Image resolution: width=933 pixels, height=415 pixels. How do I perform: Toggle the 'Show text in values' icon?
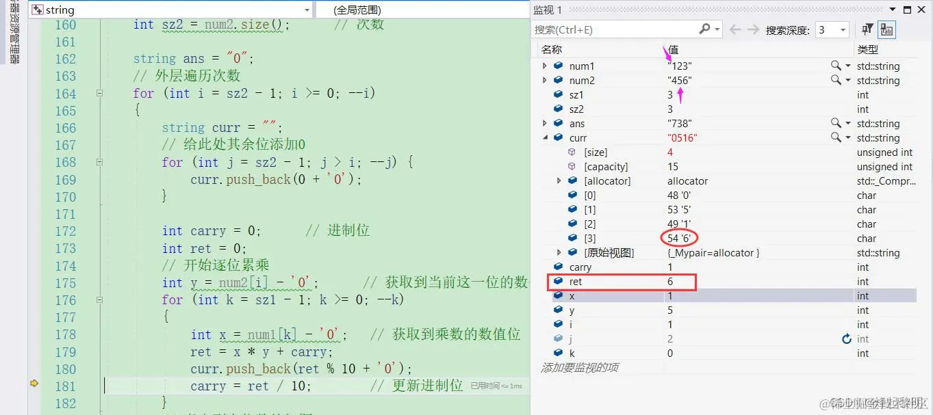[886, 29]
